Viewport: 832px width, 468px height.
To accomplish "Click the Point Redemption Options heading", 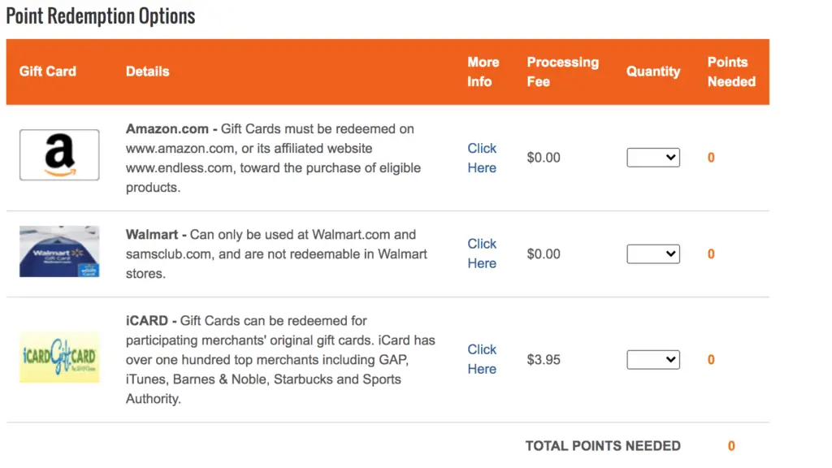I will (101, 16).
